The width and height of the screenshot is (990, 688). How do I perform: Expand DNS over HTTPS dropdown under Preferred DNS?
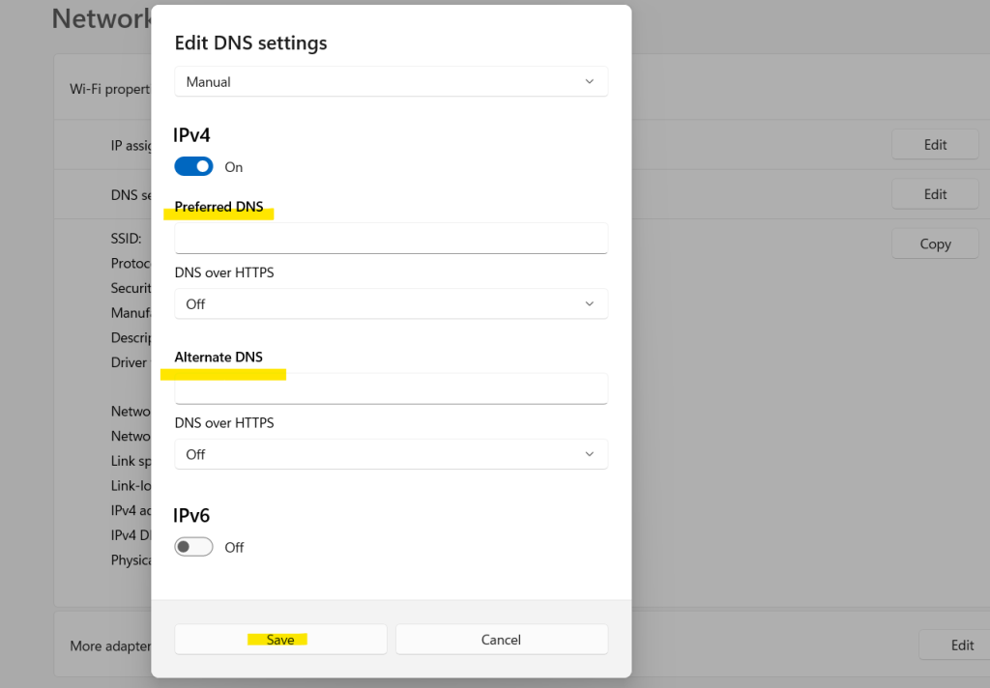pyautogui.click(x=391, y=304)
